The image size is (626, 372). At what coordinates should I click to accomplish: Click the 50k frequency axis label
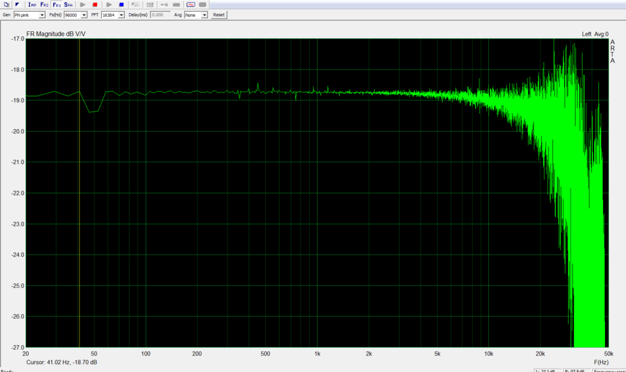(x=608, y=354)
